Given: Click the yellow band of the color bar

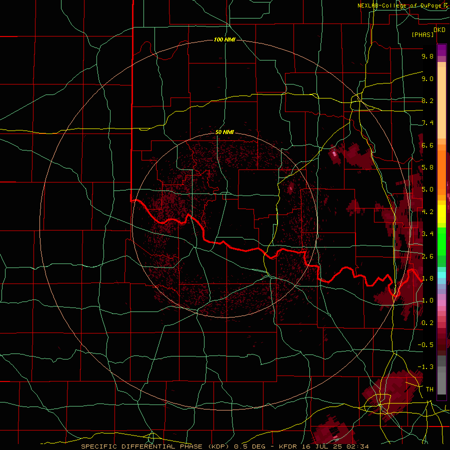Looking at the screenshot, I should pos(441,214).
